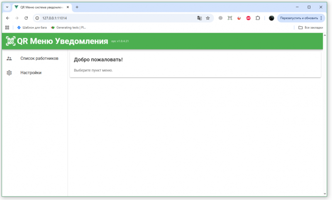Open the Chrome apps grid icon

7,28
